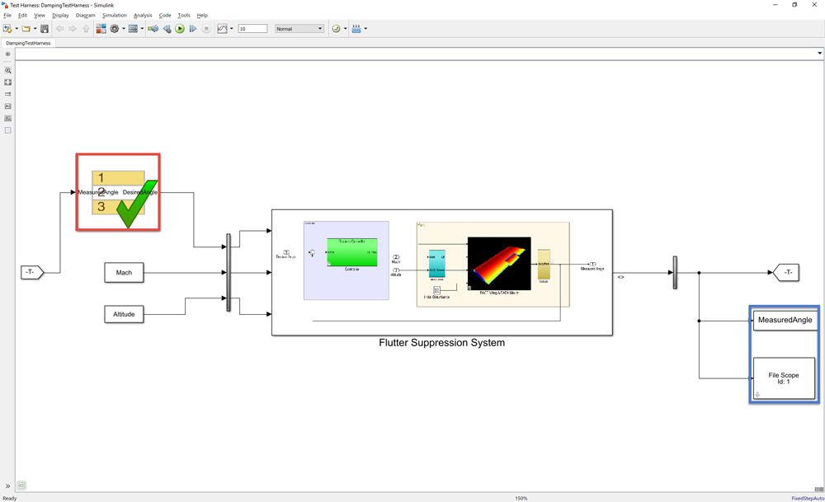Click the Step Back toolbar icon
The width and height of the screenshot is (825, 502).
(167, 28)
